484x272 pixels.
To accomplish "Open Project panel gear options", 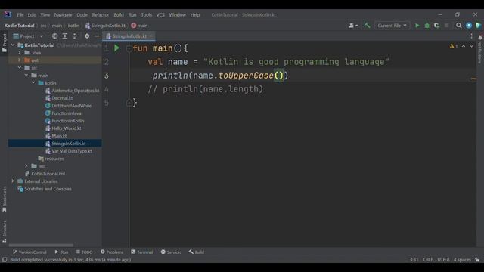I will coord(87,36).
